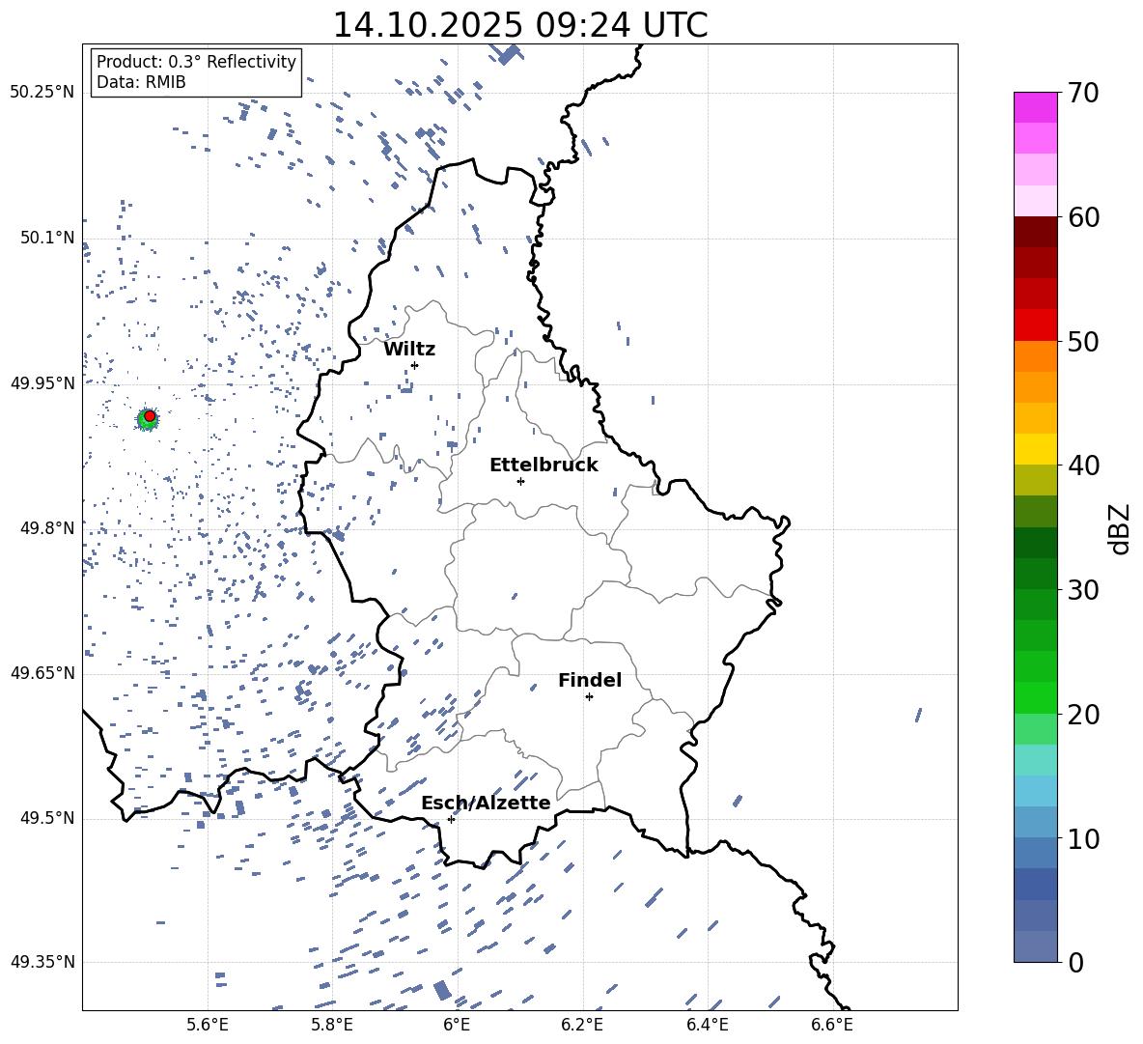Click the 6°E longitude tick label
Viewport: 1143px width, 1044px height.
click(x=457, y=1025)
